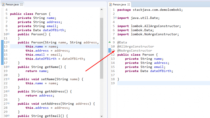210x118 pixels.
Task: Collapse the Person() constructor at line 10
Action: [x=8, y=34]
